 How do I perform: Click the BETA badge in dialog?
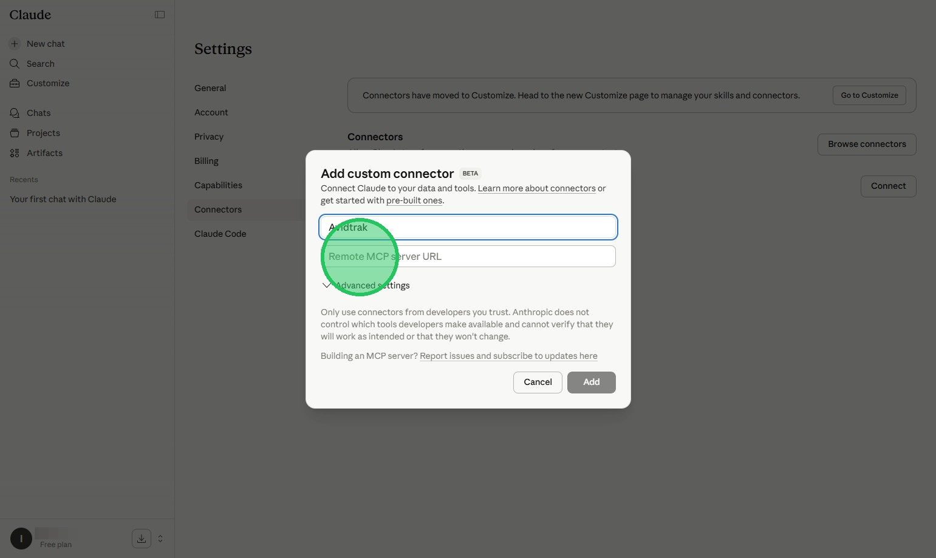click(470, 174)
